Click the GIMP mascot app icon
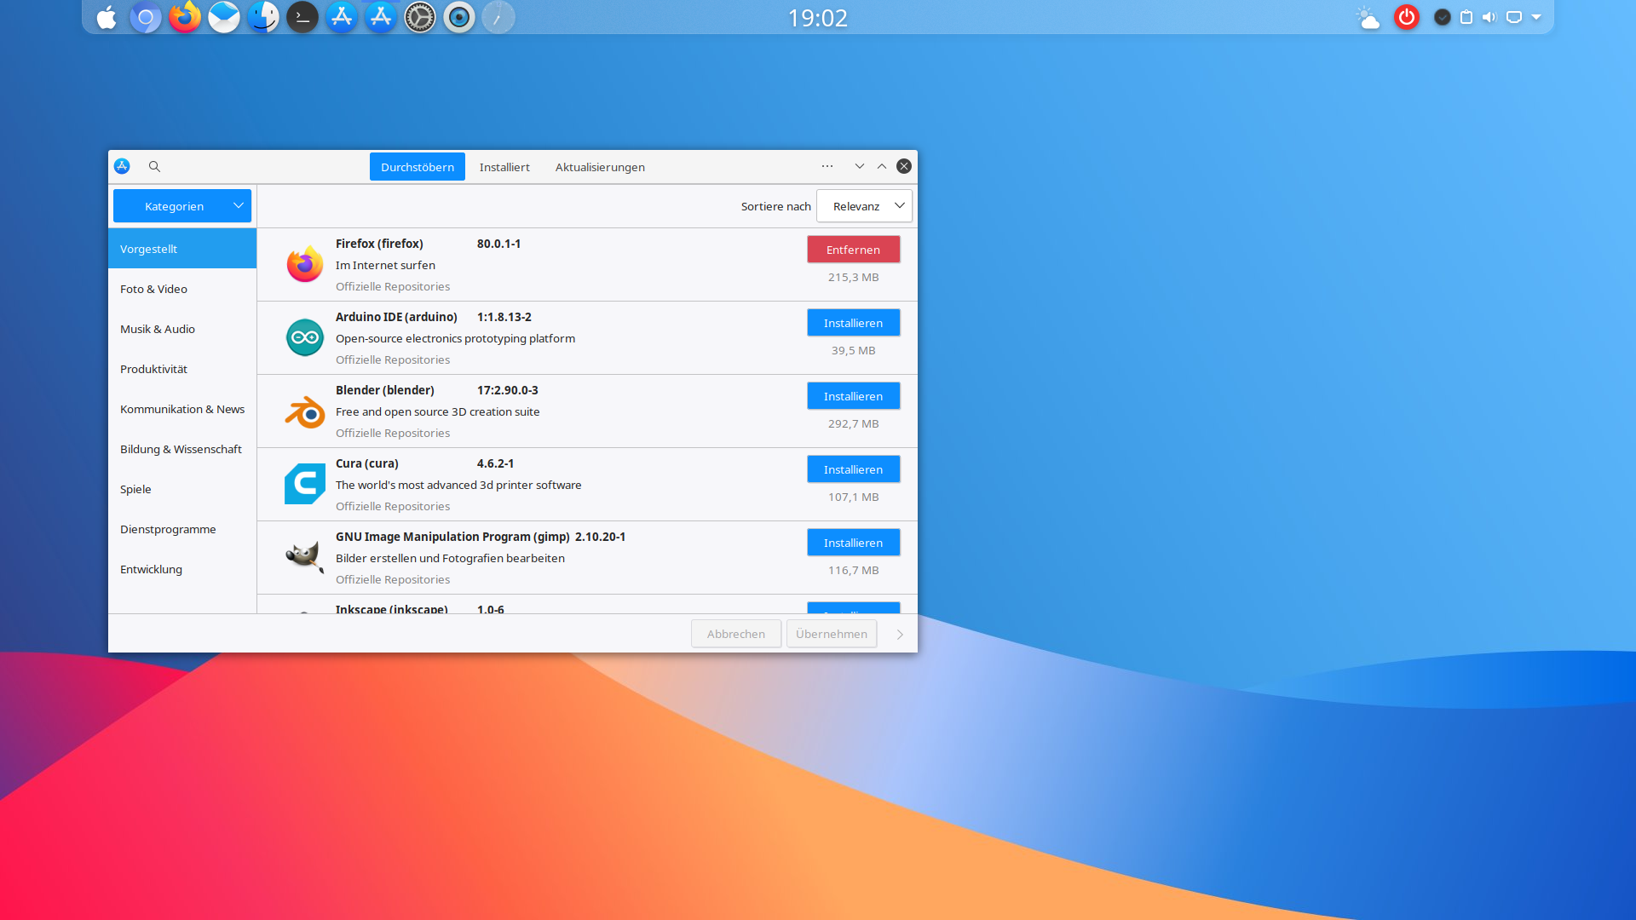Viewport: 1636px width, 920px height. click(x=304, y=557)
